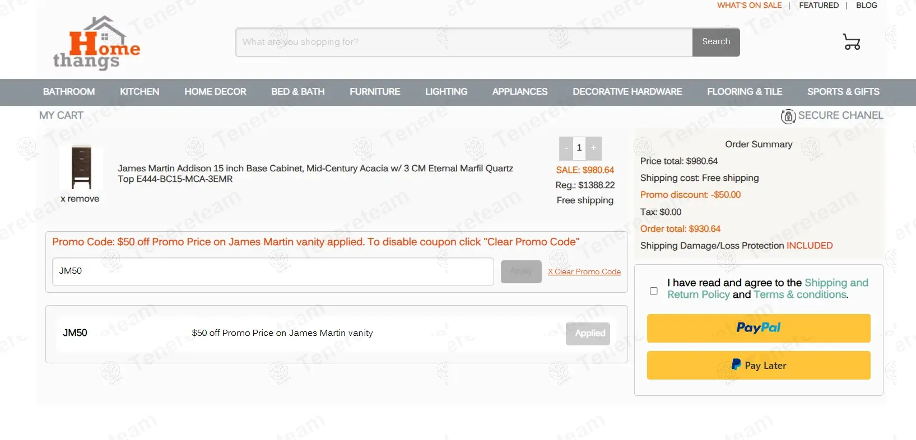The width and height of the screenshot is (916, 440).
Task: Click the promo code input field
Action: pos(273,272)
